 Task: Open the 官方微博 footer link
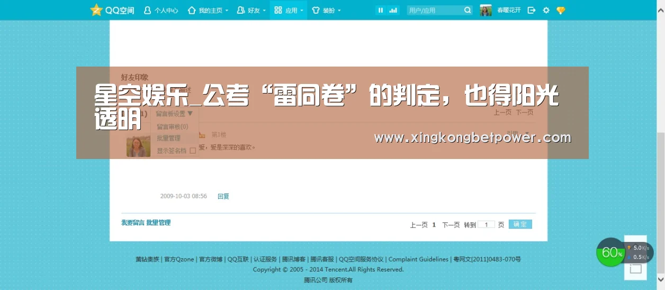(x=211, y=259)
